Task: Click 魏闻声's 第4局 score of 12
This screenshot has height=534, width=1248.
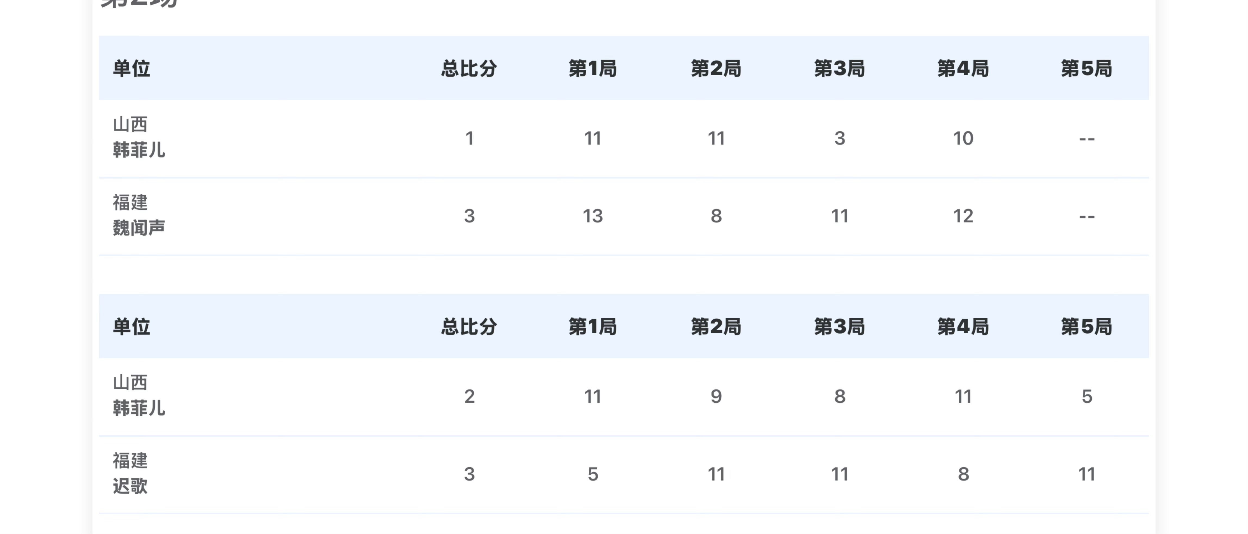Action: pos(963,216)
